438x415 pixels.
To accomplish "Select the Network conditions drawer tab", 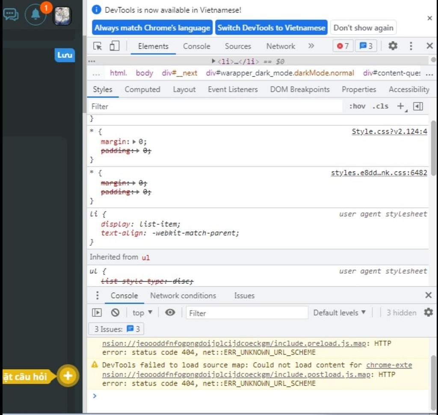I will coord(183,296).
